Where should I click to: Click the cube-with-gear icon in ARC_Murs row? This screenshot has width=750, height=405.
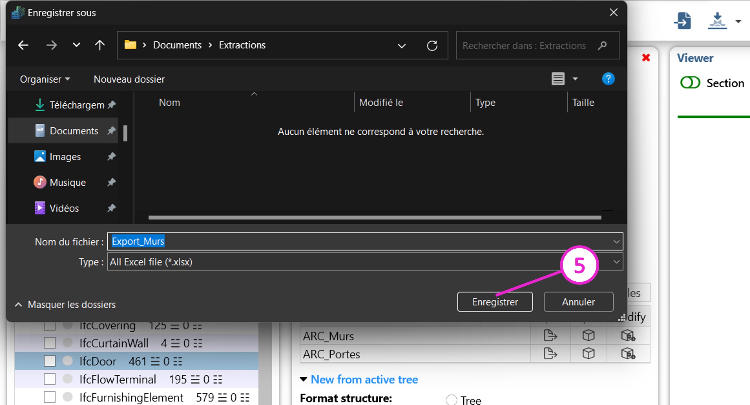click(x=628, y=335)
